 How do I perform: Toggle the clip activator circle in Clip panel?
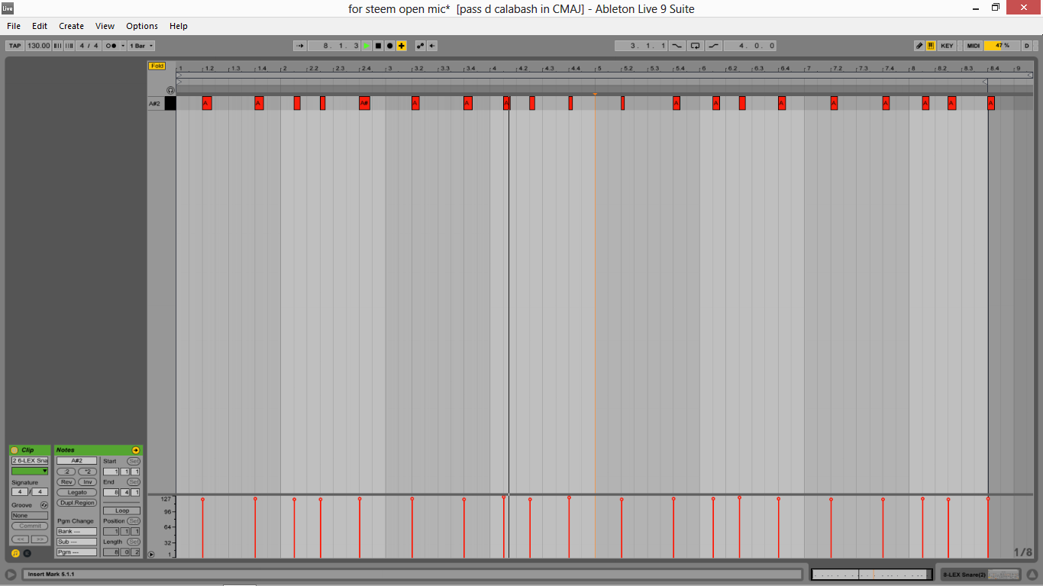pyautogui.click(x=13, y=450)
